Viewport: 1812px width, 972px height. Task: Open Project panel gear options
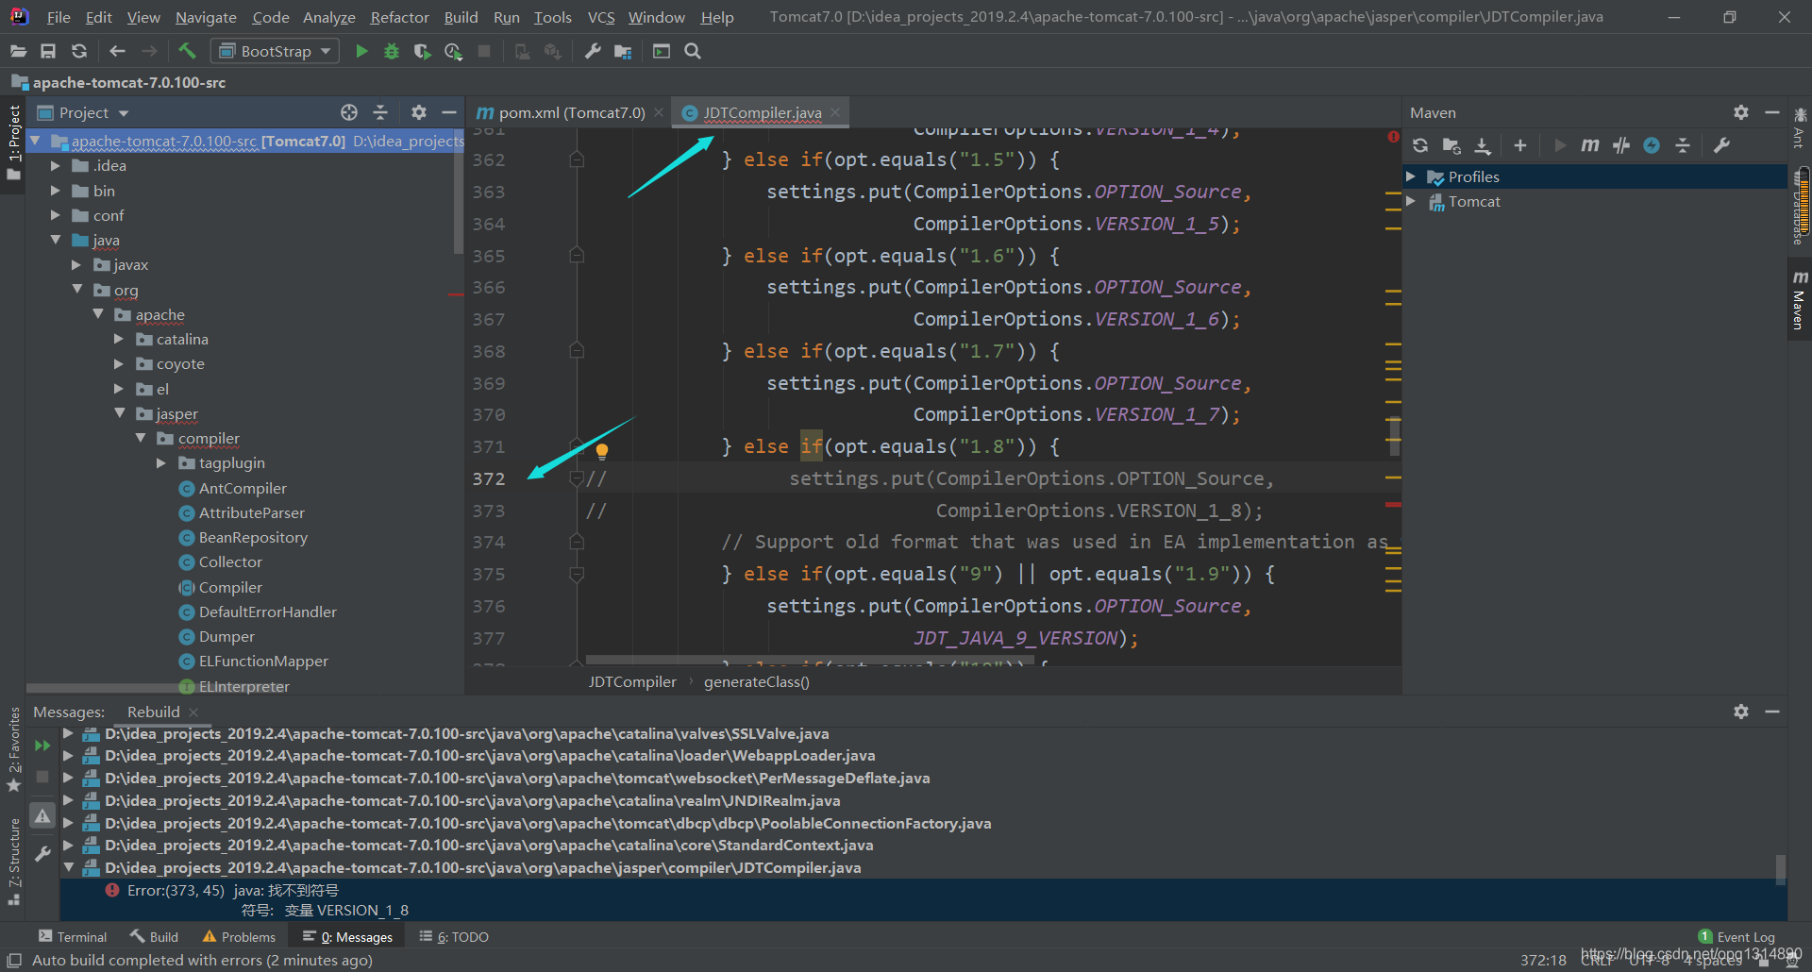tap(419, 112)
